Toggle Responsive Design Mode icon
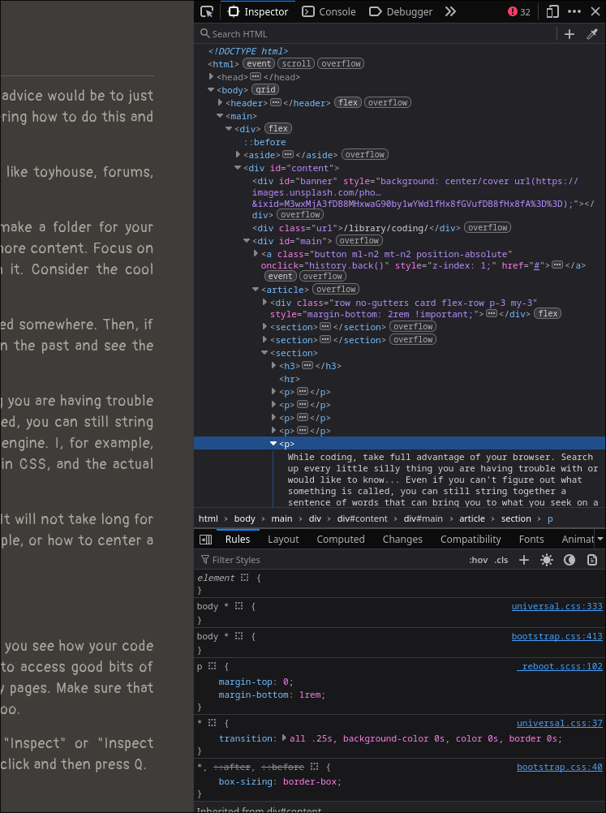This screenshot has height=813, width=606. [x=552, y=11]
